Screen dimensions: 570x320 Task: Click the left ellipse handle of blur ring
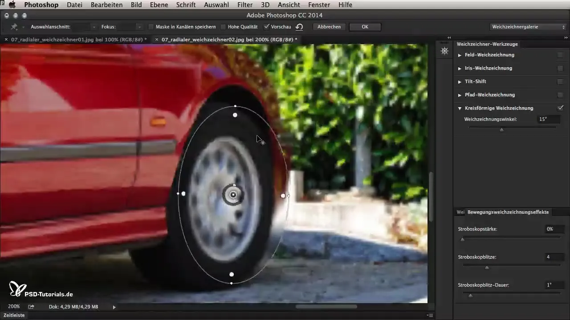tap(178, 193)
